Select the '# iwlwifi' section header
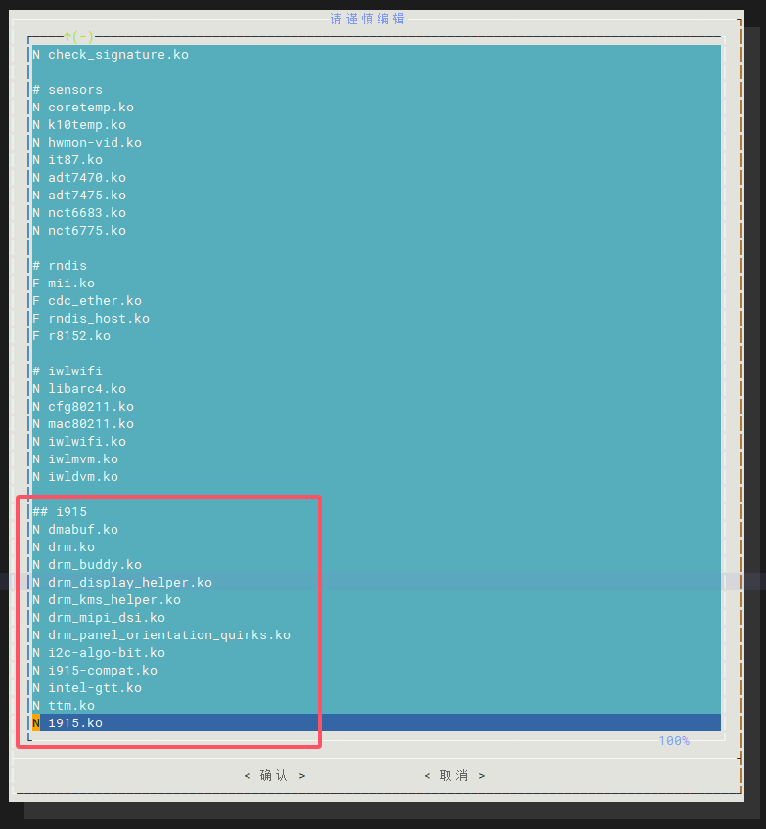The image size is (766, 829). (x=68, y=371)
